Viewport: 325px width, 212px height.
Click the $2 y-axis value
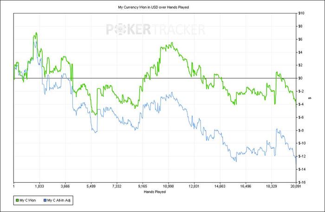pos(300,65)
